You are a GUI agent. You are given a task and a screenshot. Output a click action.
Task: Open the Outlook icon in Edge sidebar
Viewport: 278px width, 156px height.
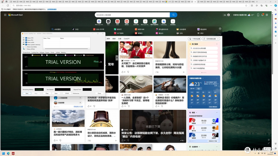[x=275, y=32]
